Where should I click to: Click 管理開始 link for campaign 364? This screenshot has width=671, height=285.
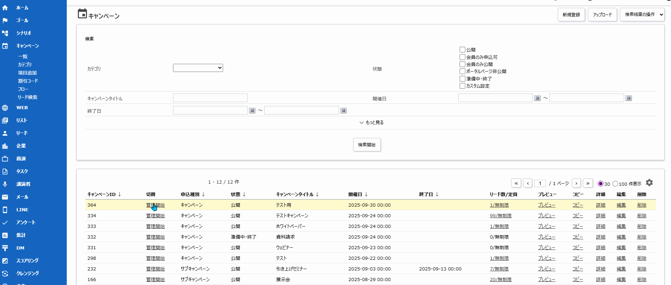point(155,205)
